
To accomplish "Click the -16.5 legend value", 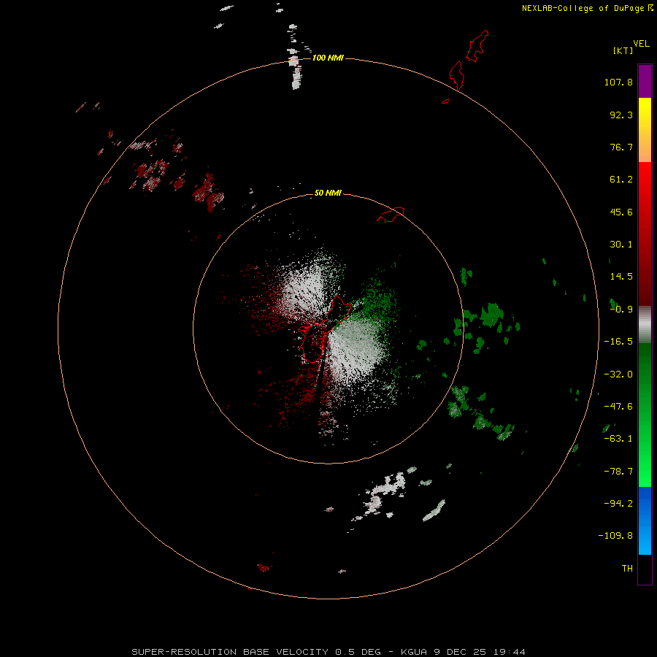I will pos(618,342).
